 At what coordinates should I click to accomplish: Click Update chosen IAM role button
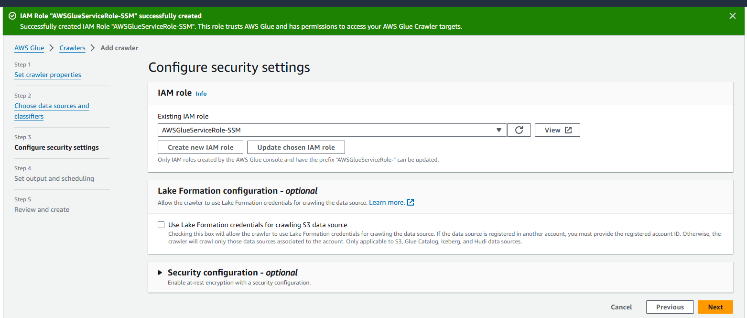click(296, 147)
